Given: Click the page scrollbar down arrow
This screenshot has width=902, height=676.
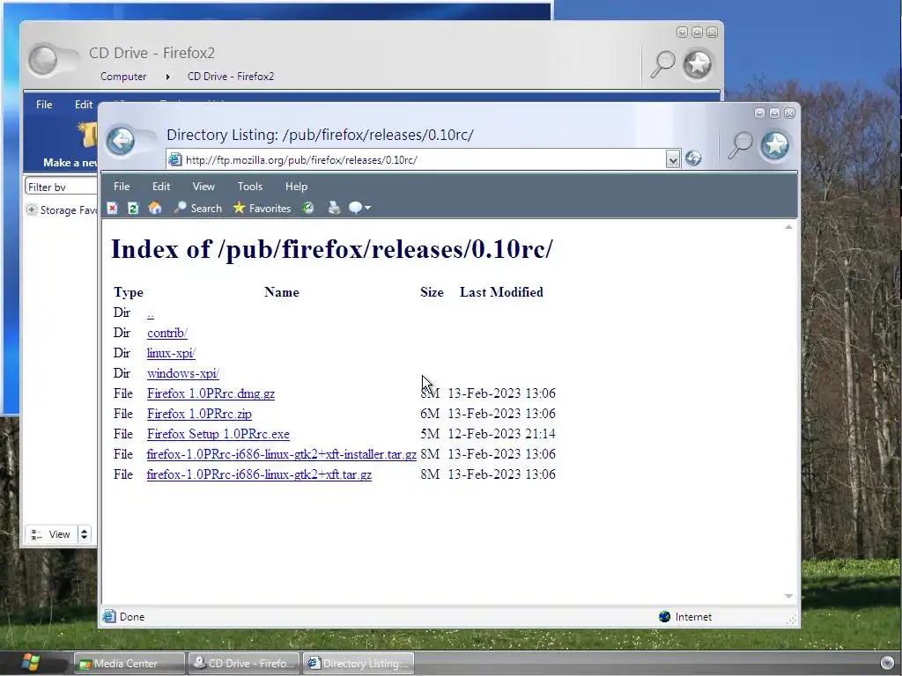Looking at the screenshot, I should point(788,596).
